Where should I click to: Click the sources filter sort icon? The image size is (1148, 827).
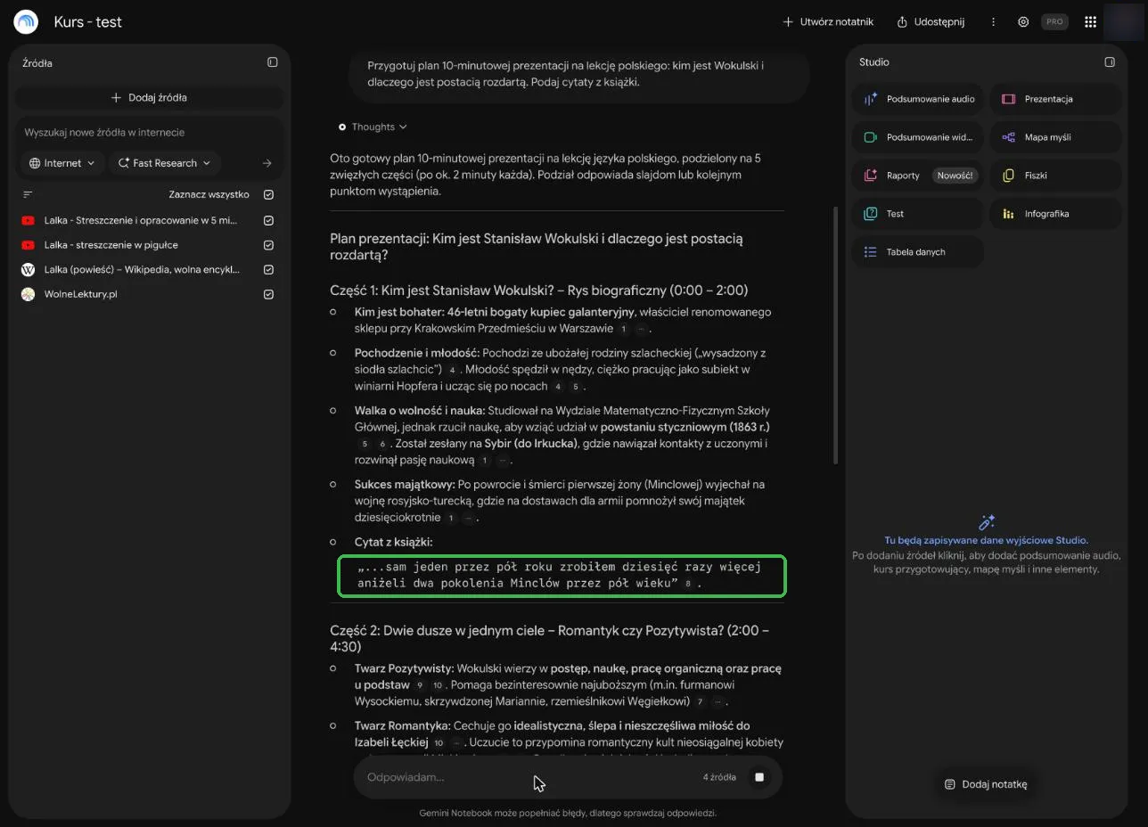(x=28, y=194)
